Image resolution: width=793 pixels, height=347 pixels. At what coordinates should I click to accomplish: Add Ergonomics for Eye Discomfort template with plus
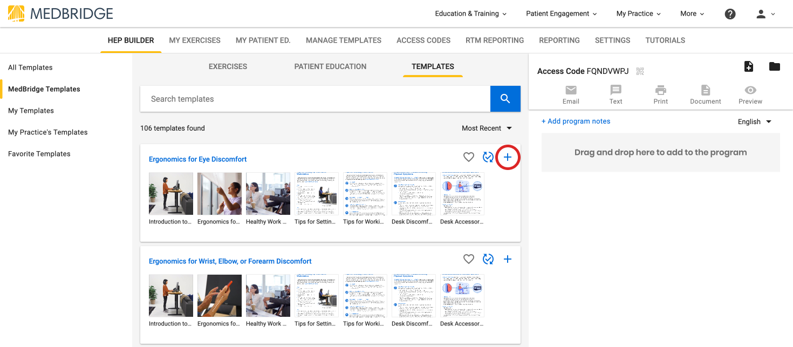coord(508,157)
